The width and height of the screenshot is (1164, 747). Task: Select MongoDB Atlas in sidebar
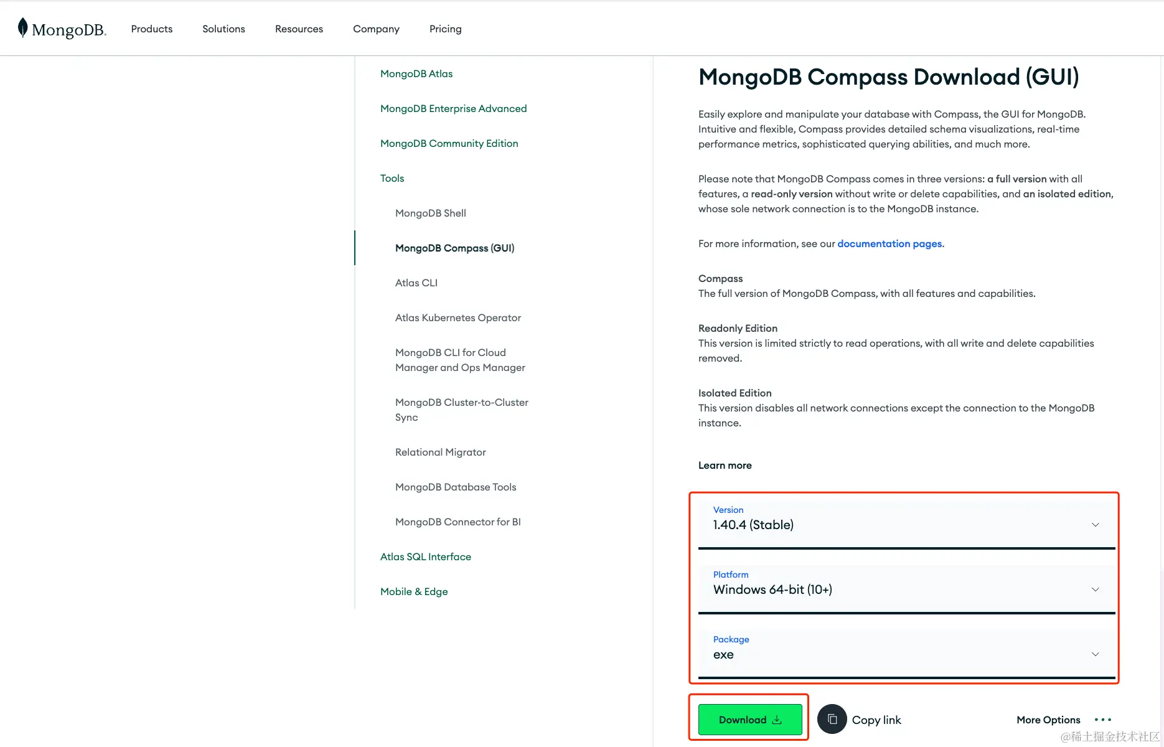(416, 73)
